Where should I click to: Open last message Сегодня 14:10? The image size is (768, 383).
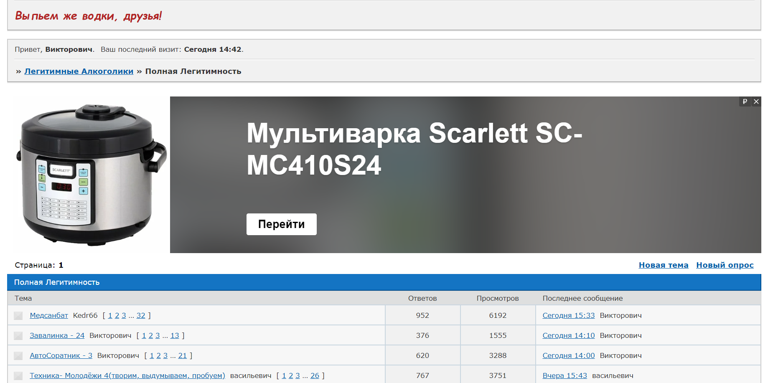pyautogui.click(x=569, y=335)
